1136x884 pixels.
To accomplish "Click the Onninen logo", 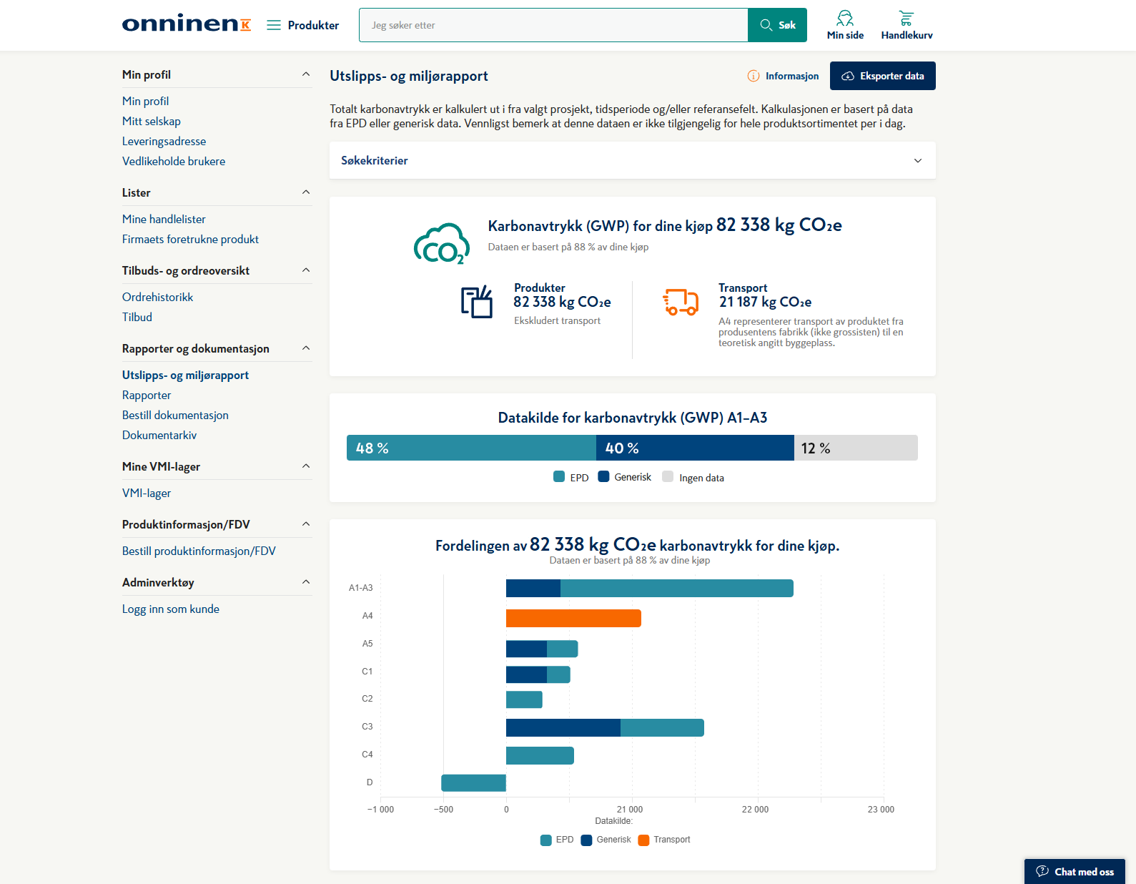I will click(187, 24).
